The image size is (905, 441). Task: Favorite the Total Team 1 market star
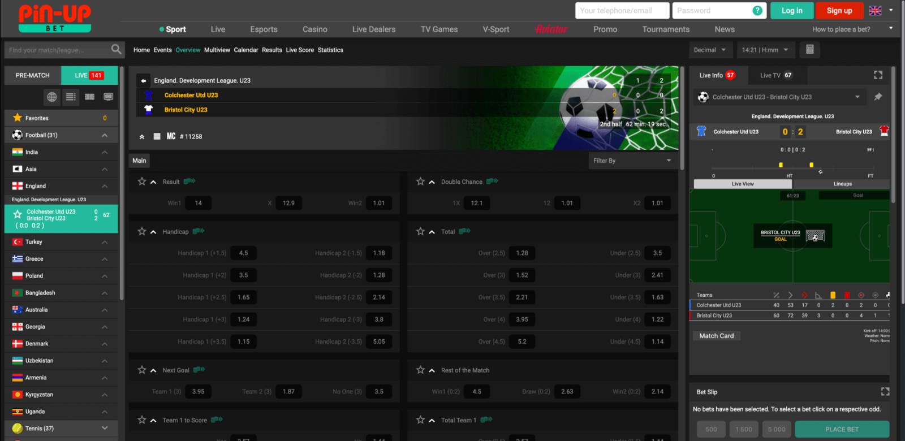[420, 420]
